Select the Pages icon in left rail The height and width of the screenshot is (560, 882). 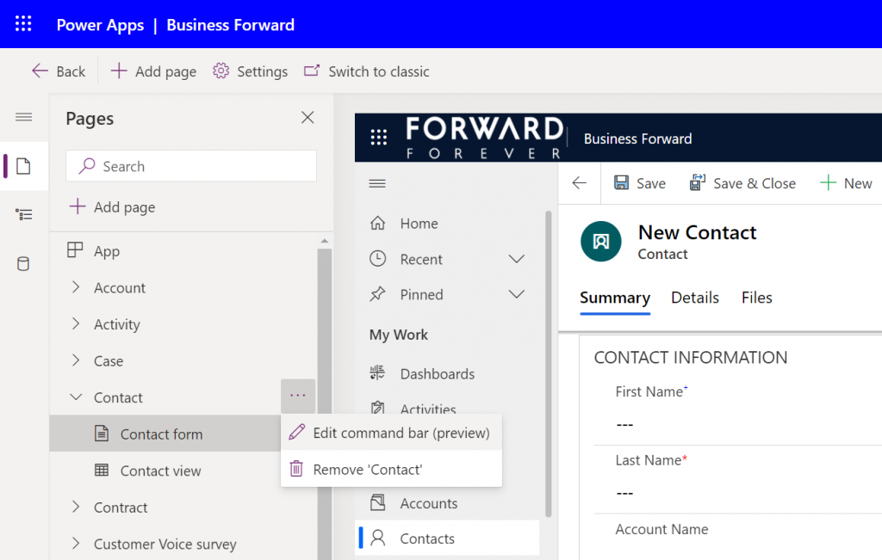[x=23, y=166]
